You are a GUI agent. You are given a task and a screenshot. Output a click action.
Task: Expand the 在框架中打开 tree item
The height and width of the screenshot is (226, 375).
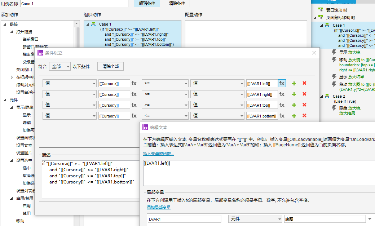point(12,77)
